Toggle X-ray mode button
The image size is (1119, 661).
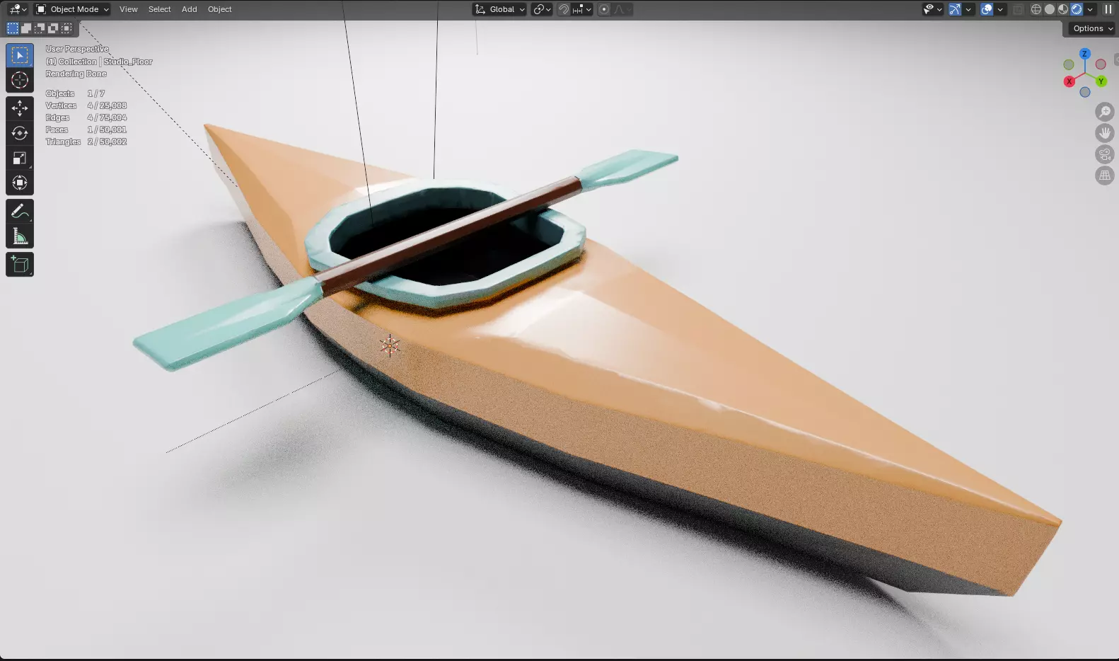click(x=1019, y=9)
